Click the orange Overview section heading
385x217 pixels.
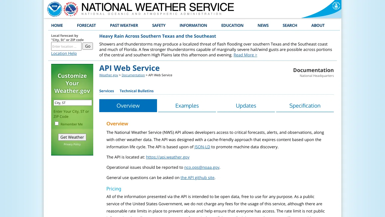(117, 124)
